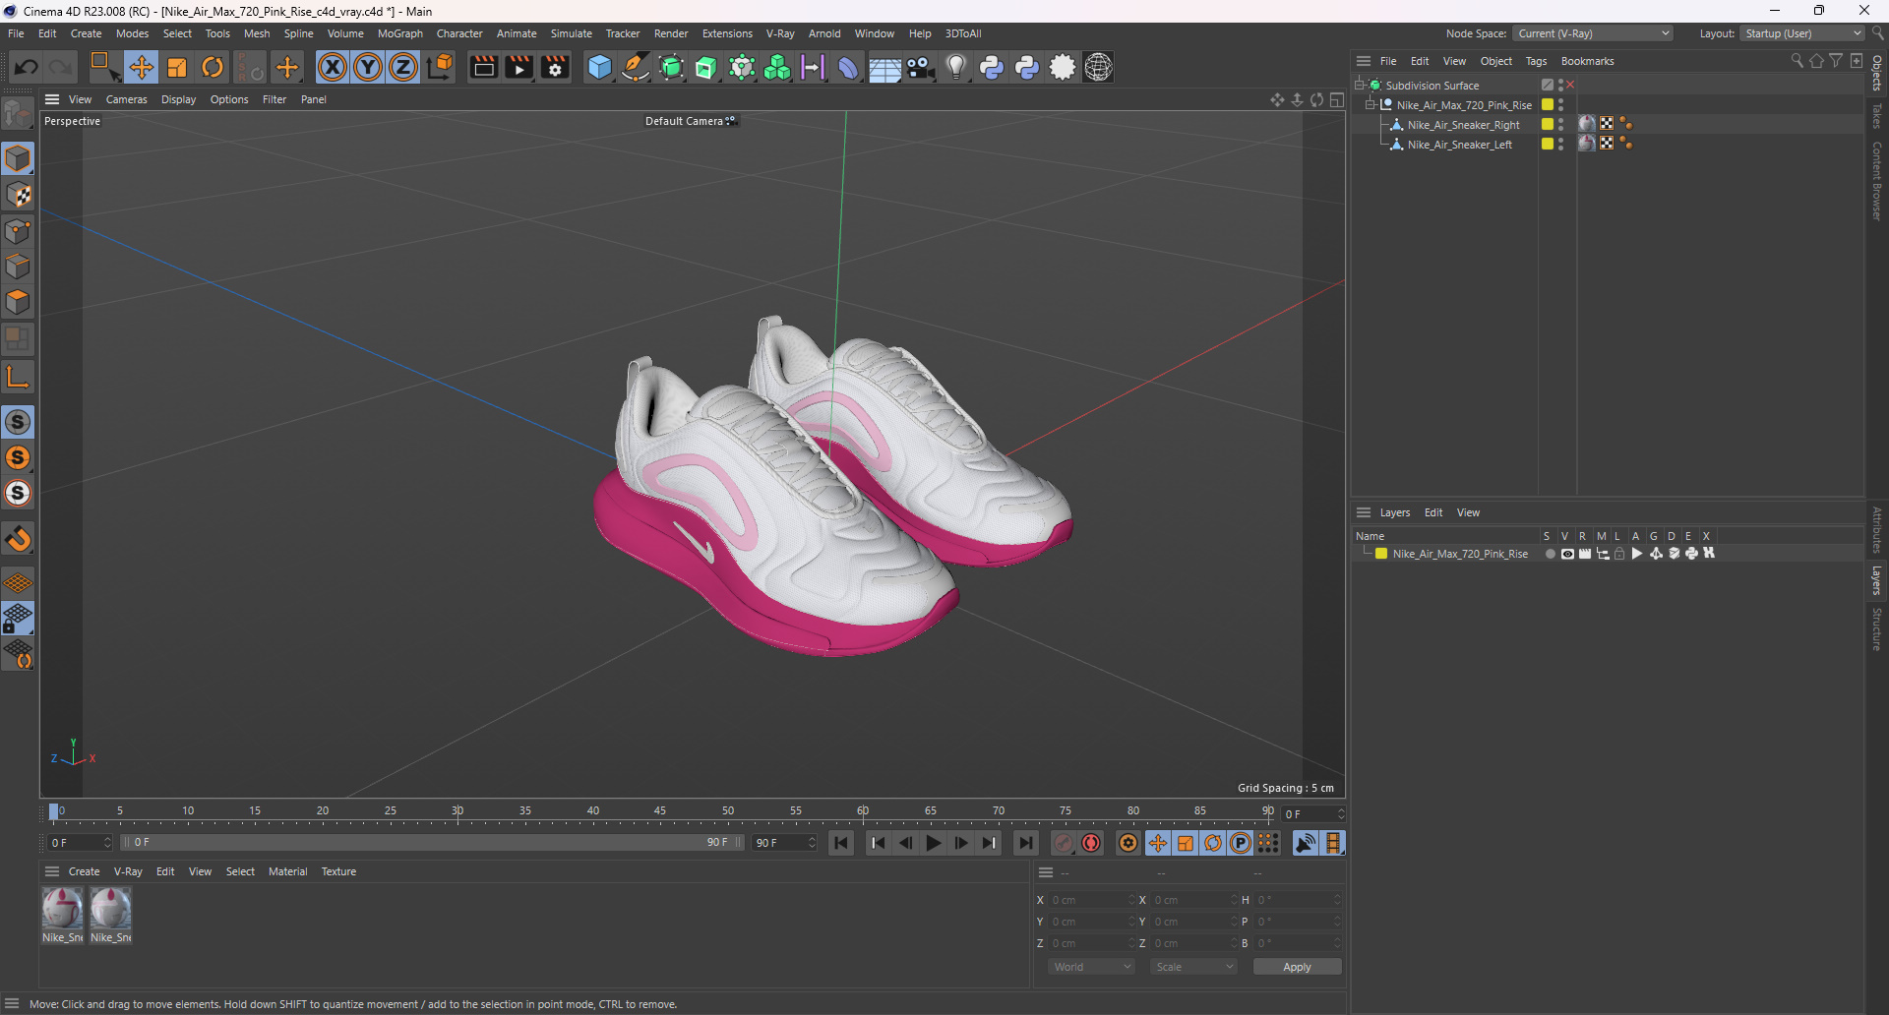
Task: Click the X position input field
Action: click(x=1091, y=900)
